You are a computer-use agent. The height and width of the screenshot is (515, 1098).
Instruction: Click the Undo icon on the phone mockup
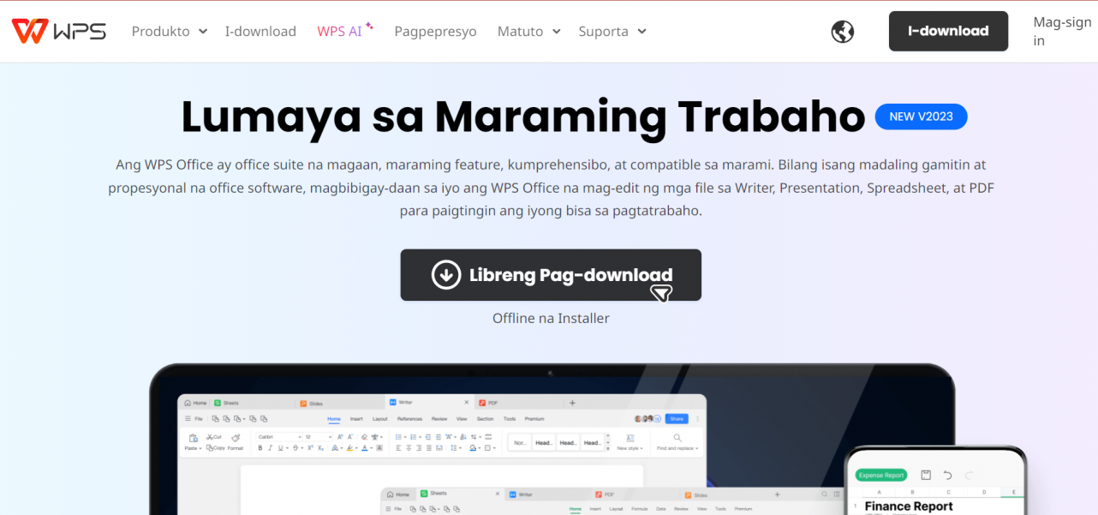point(948,475)
